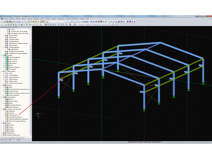Expand the Déformation tree node

pyautogui.click(x=4, y=63)
